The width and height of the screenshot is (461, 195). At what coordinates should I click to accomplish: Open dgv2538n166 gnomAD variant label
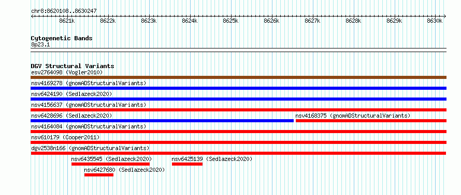point(90,148)
